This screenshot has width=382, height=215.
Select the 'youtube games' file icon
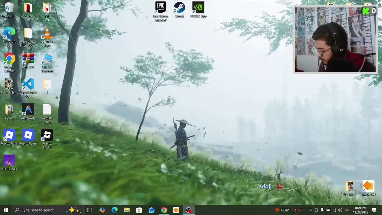click(x=47, y=114)
